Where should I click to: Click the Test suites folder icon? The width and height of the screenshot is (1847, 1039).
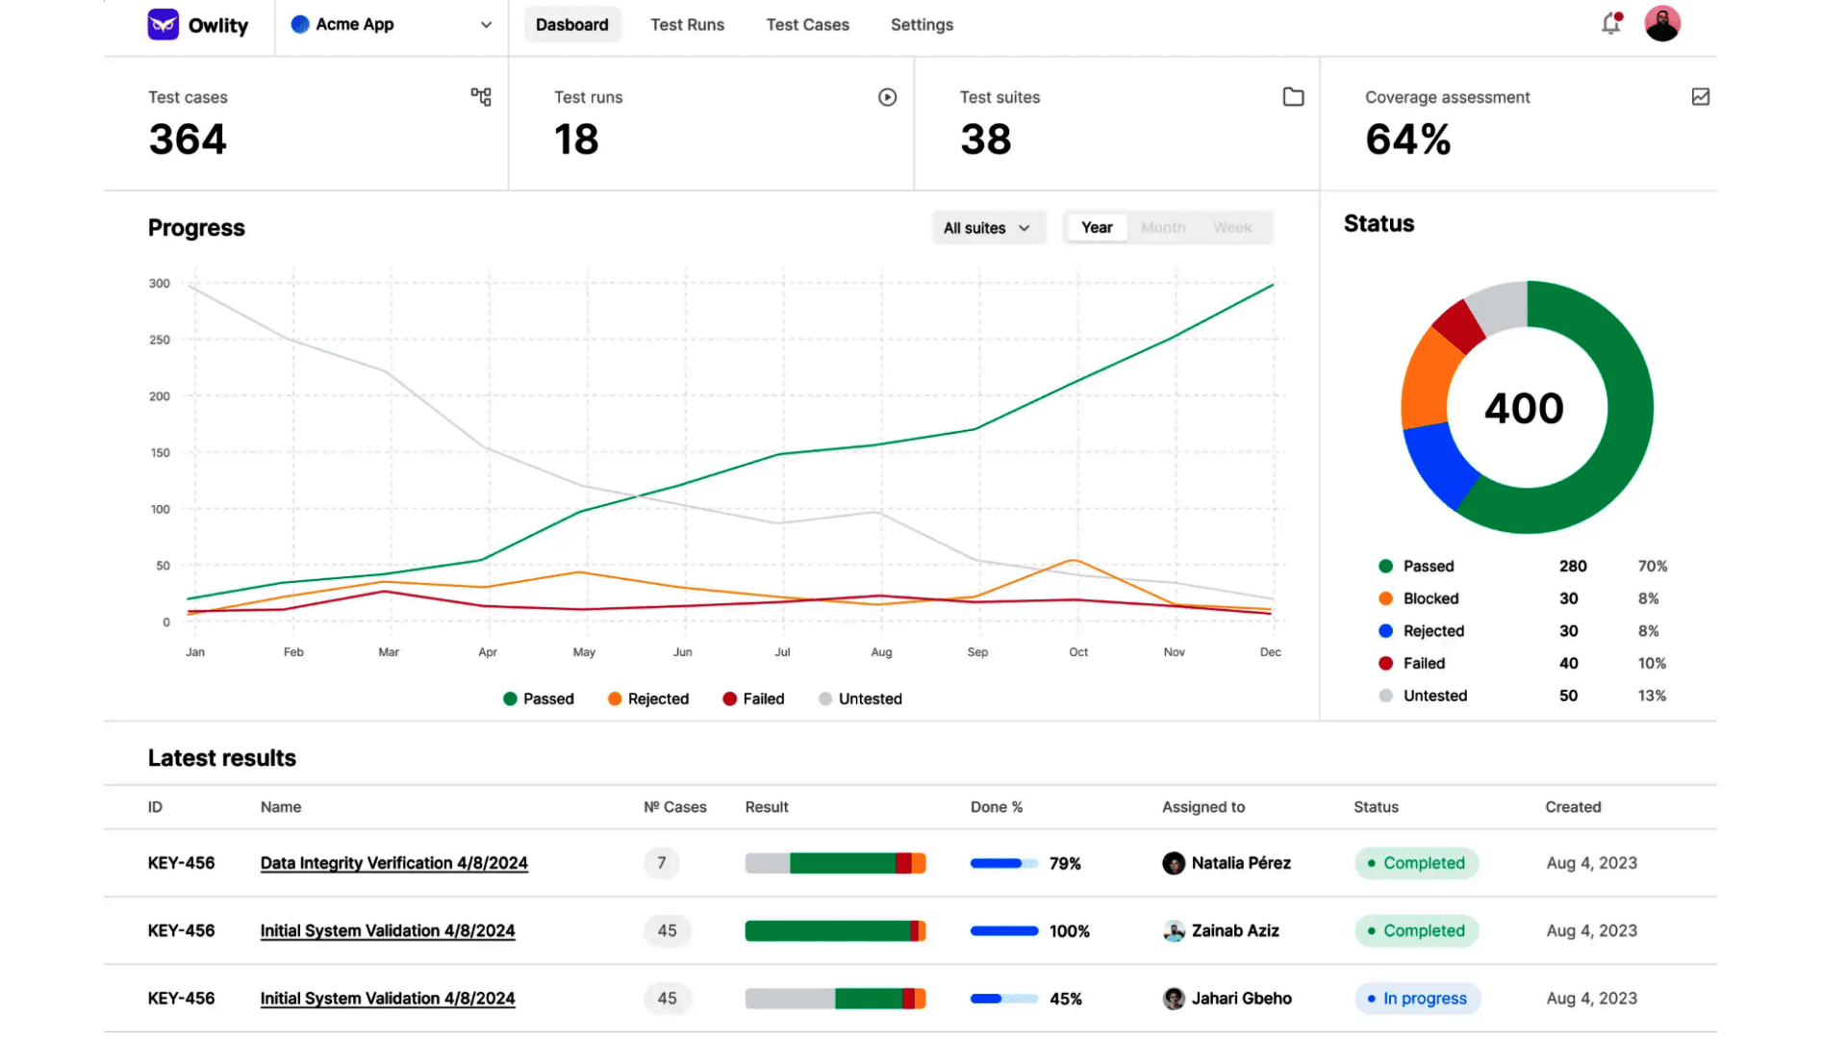1293,97
